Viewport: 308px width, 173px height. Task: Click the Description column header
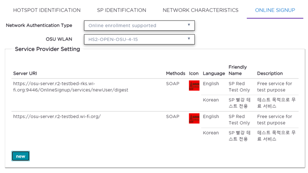point(270,73)
